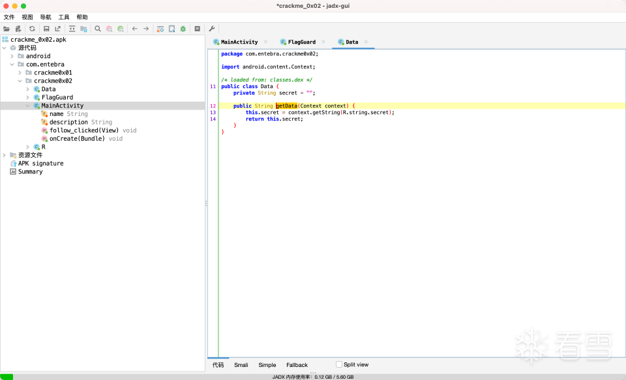This screenshot has width=626, height=380.
Task: Click the reload (refresh) toolbar icon
Action: pos(32,29)
